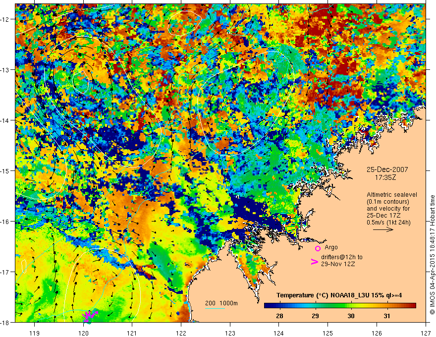Click the '0.5m/s (1kt 24h)' text

click(x=388, y=223)
